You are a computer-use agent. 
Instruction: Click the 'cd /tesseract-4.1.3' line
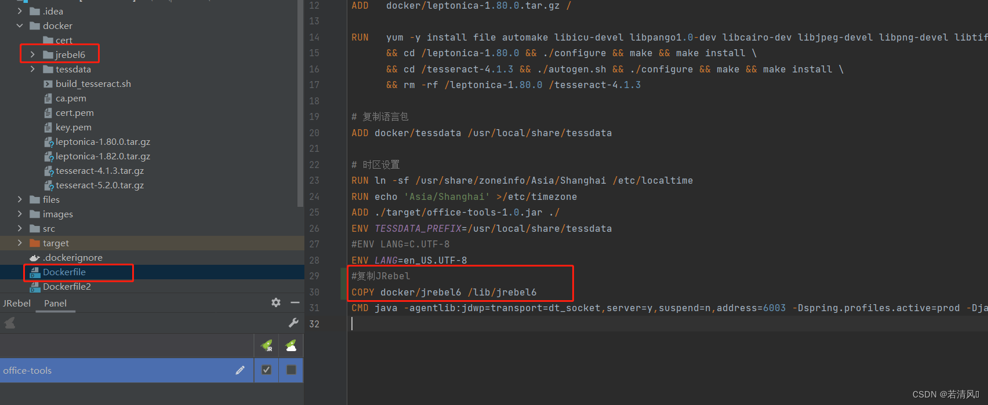[x=615, y=70]
